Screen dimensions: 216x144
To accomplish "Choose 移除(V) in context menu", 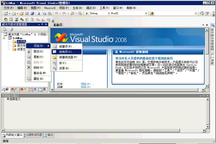I will pyautogui.click(x=38, y=68).
